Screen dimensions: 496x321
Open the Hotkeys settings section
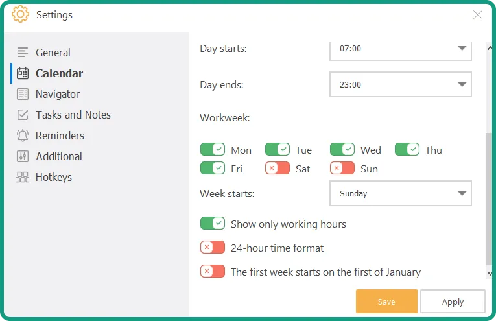coord(54,177)
